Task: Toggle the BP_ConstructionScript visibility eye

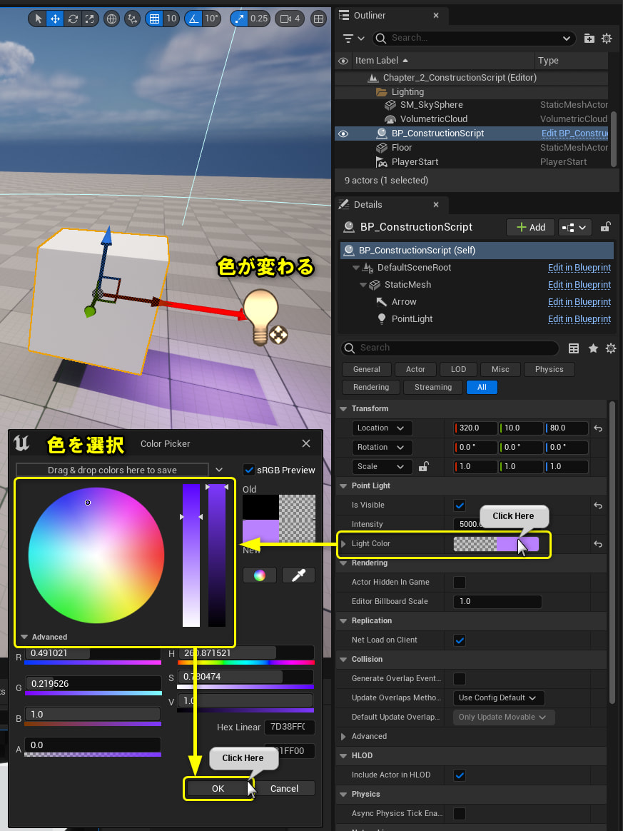Action: [342, 133]
